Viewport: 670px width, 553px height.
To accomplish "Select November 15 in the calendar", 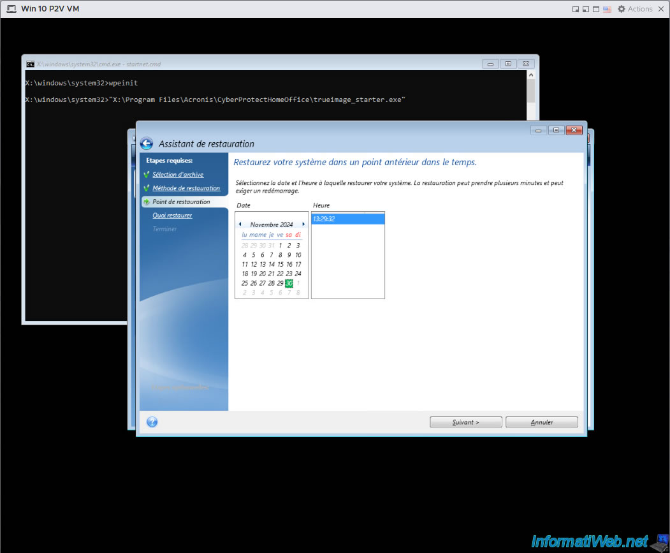I will click(280, 264).
